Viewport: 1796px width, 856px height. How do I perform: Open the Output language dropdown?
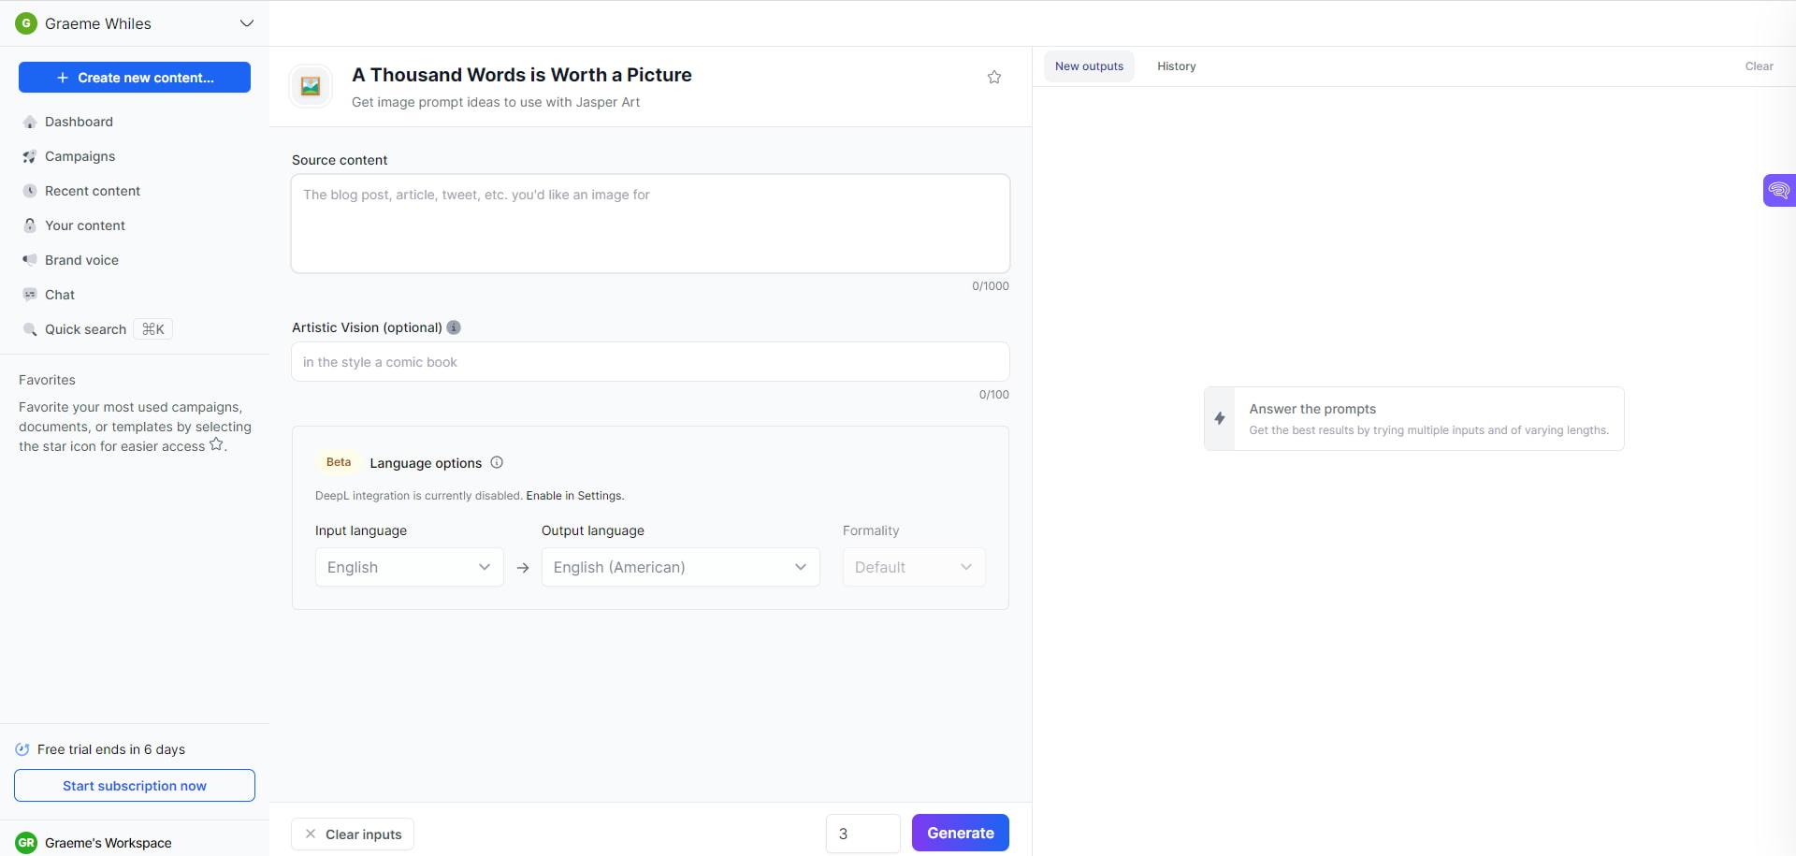point(680,567)
